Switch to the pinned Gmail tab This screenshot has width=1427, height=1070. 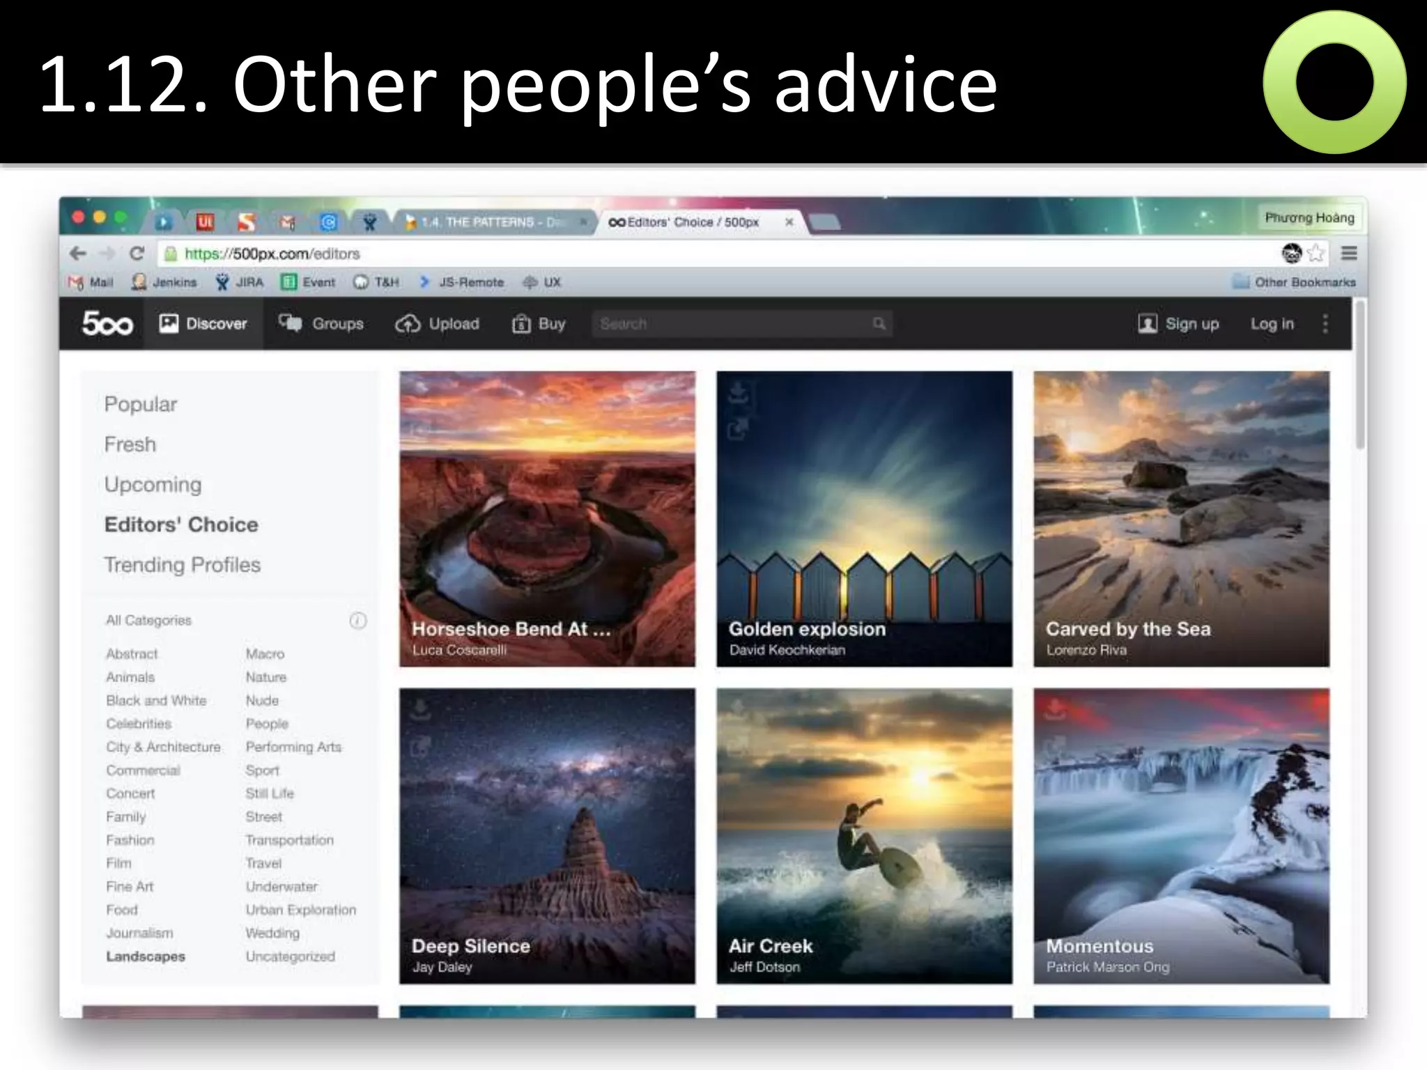coord(287,222)
